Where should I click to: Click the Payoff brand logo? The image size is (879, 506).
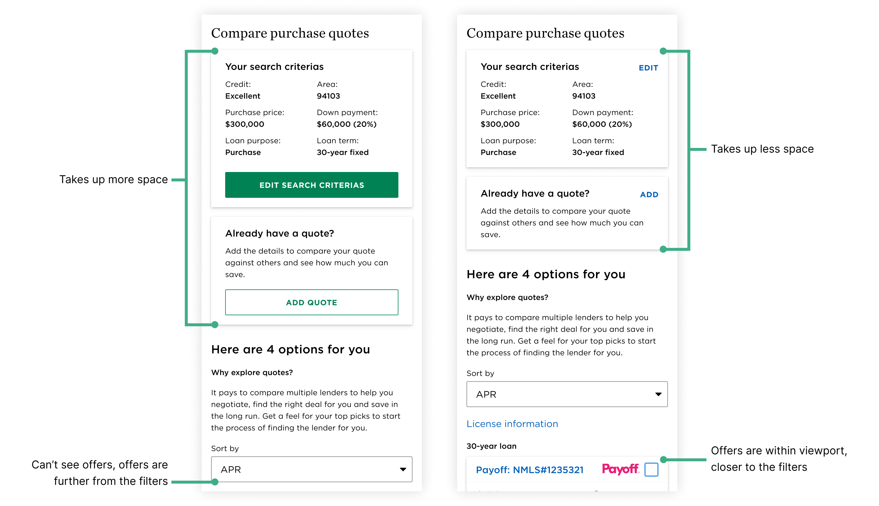tap(620, 469)
